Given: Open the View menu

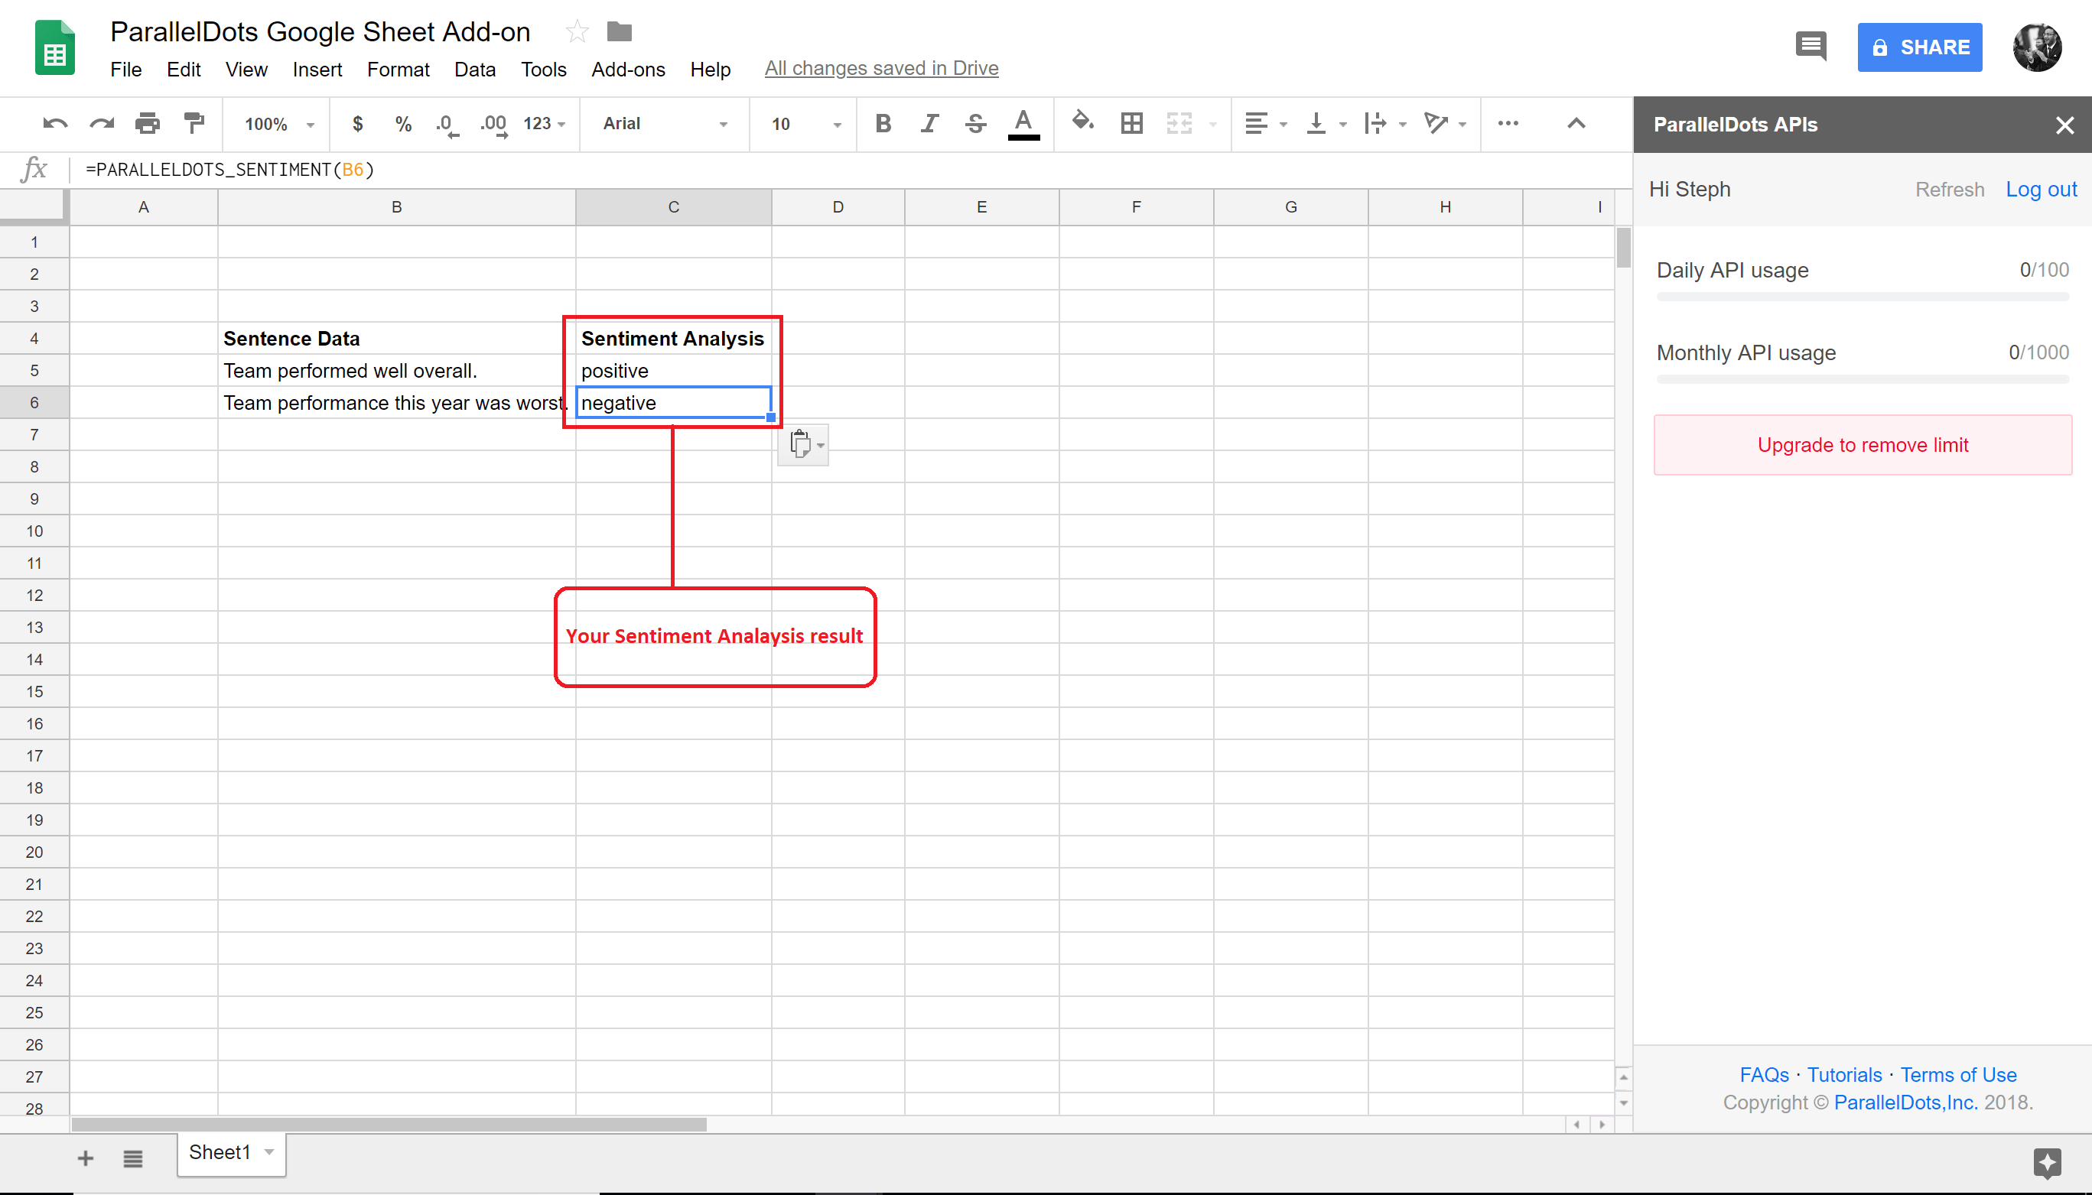Looking at the screenshot, I should tap(246, 70).
